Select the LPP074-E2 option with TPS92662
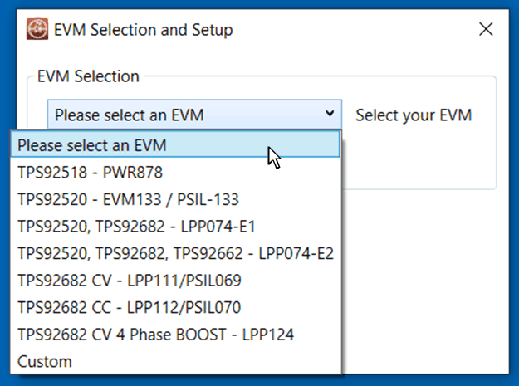The height and width of the screenshot is (386, 519). click(x=175, y=253)
